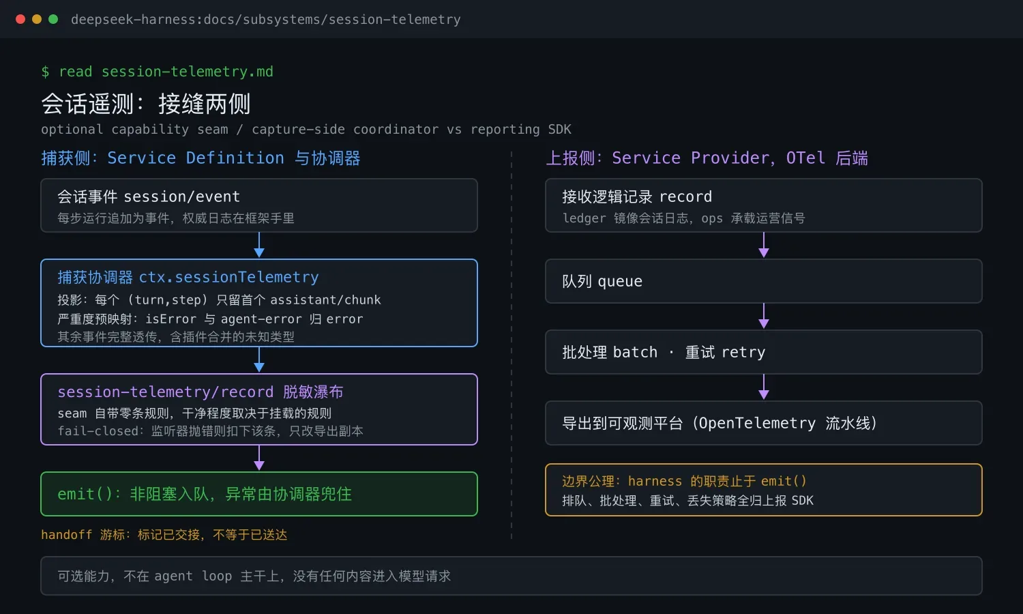Click the green maximize window dot
The width and height of the screenshot is (1023, 614).
click(53, 19)
